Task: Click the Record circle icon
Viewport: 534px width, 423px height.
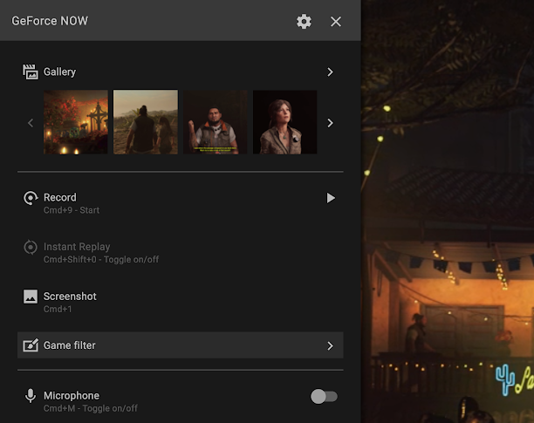Action: tap(31, 198)
